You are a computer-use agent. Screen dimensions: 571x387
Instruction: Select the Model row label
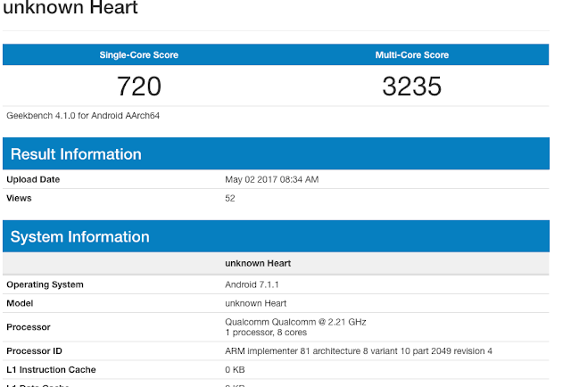[x=20, y=303]
